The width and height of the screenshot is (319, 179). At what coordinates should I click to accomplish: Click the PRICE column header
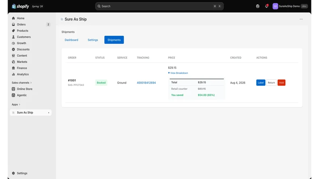[171, 58]
